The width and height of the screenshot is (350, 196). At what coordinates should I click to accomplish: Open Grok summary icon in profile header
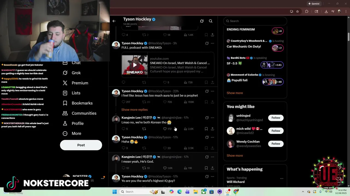202,21
